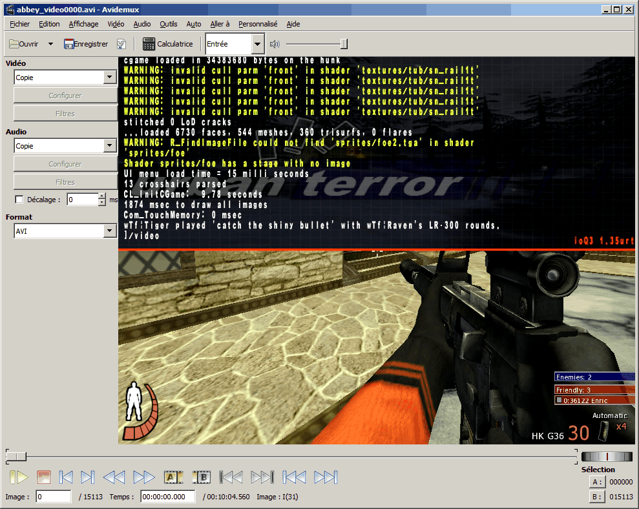Open the Personnalisé menu

click(258, 24)
